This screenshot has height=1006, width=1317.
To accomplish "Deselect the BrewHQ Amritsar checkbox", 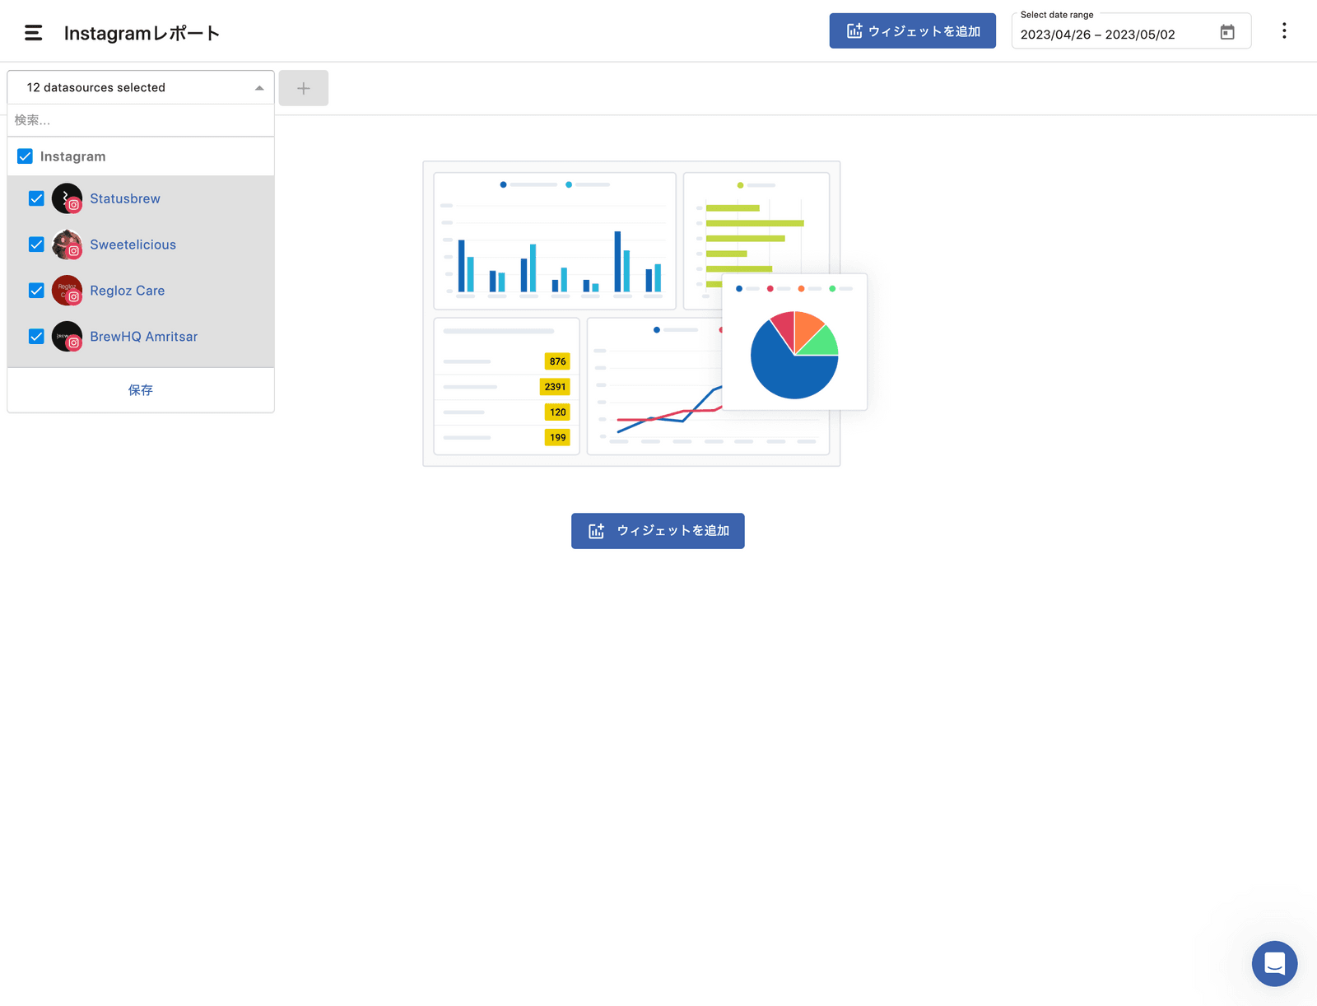I will (36, 337).
